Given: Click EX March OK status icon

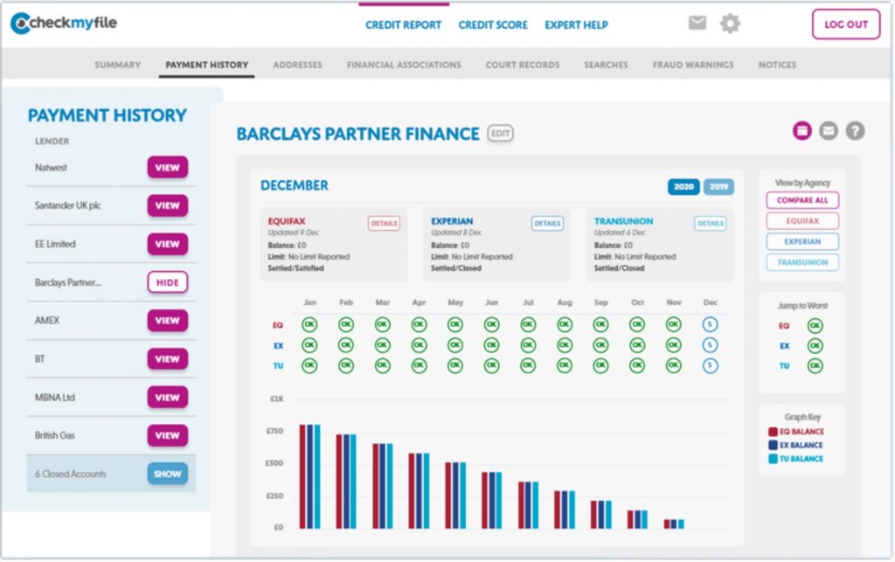Looking at the screenshot, I should (x=383, y=345).
